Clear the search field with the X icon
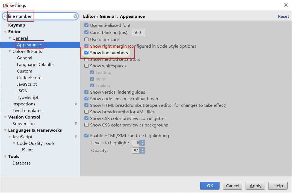Screen dimensions: 292x193 [75, 16]
